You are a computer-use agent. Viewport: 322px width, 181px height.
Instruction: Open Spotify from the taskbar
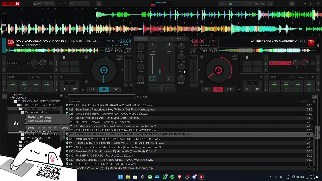click(x=172, y=177)
